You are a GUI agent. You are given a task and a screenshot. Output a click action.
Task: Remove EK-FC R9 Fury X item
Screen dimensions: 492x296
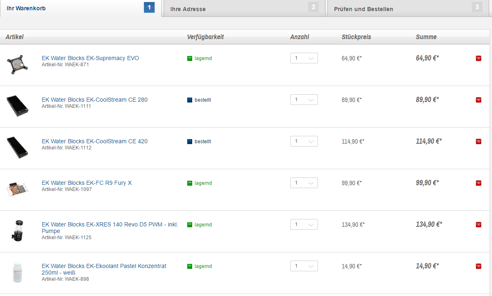[x=478, y=183]
